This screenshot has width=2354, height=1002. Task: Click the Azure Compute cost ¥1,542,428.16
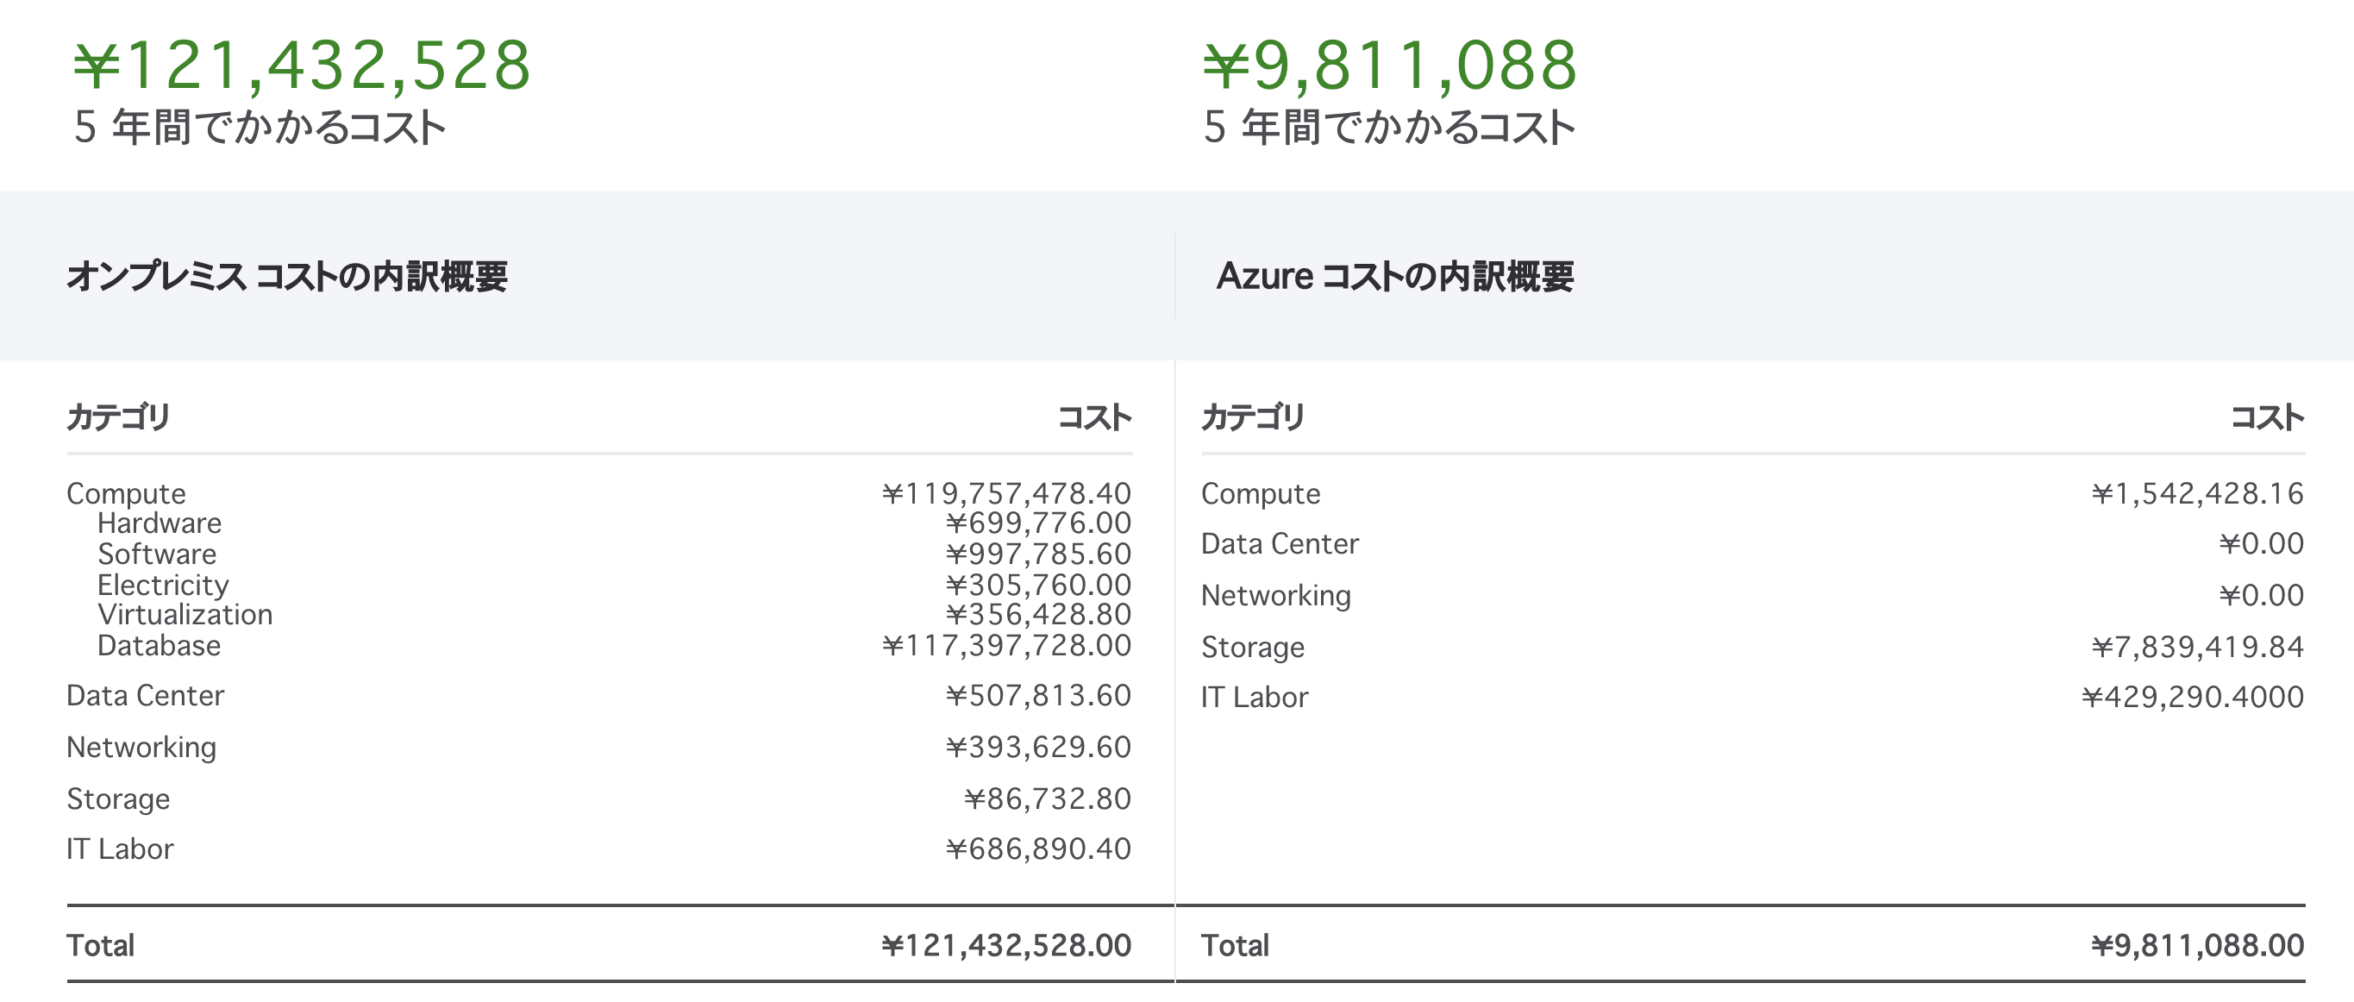click(x=2197, y=494)
